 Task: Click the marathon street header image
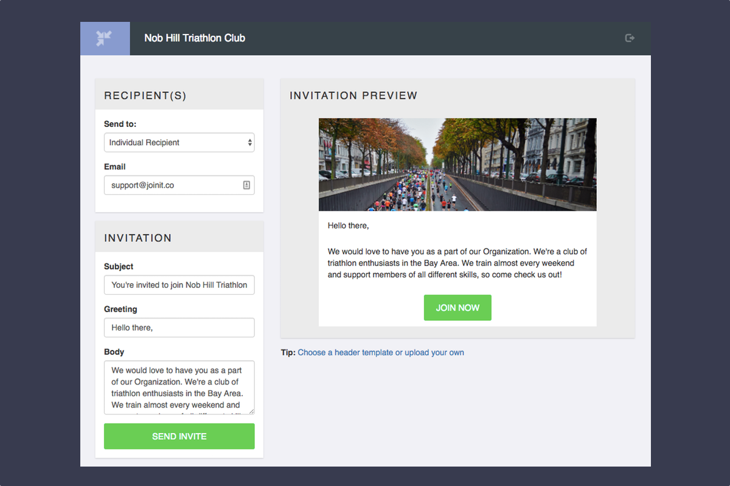click(457, 164)
